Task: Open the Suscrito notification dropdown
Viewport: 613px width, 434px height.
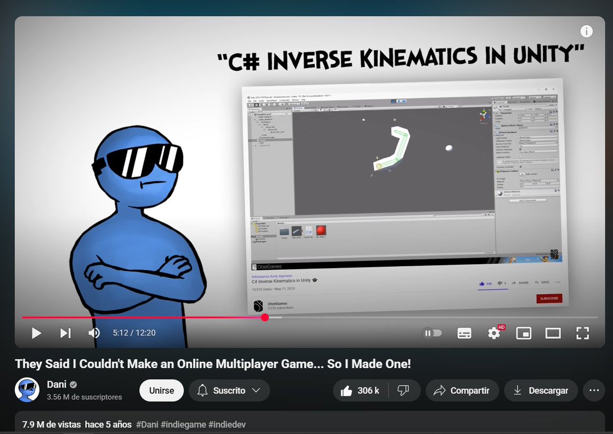Action: click(229, 391)
